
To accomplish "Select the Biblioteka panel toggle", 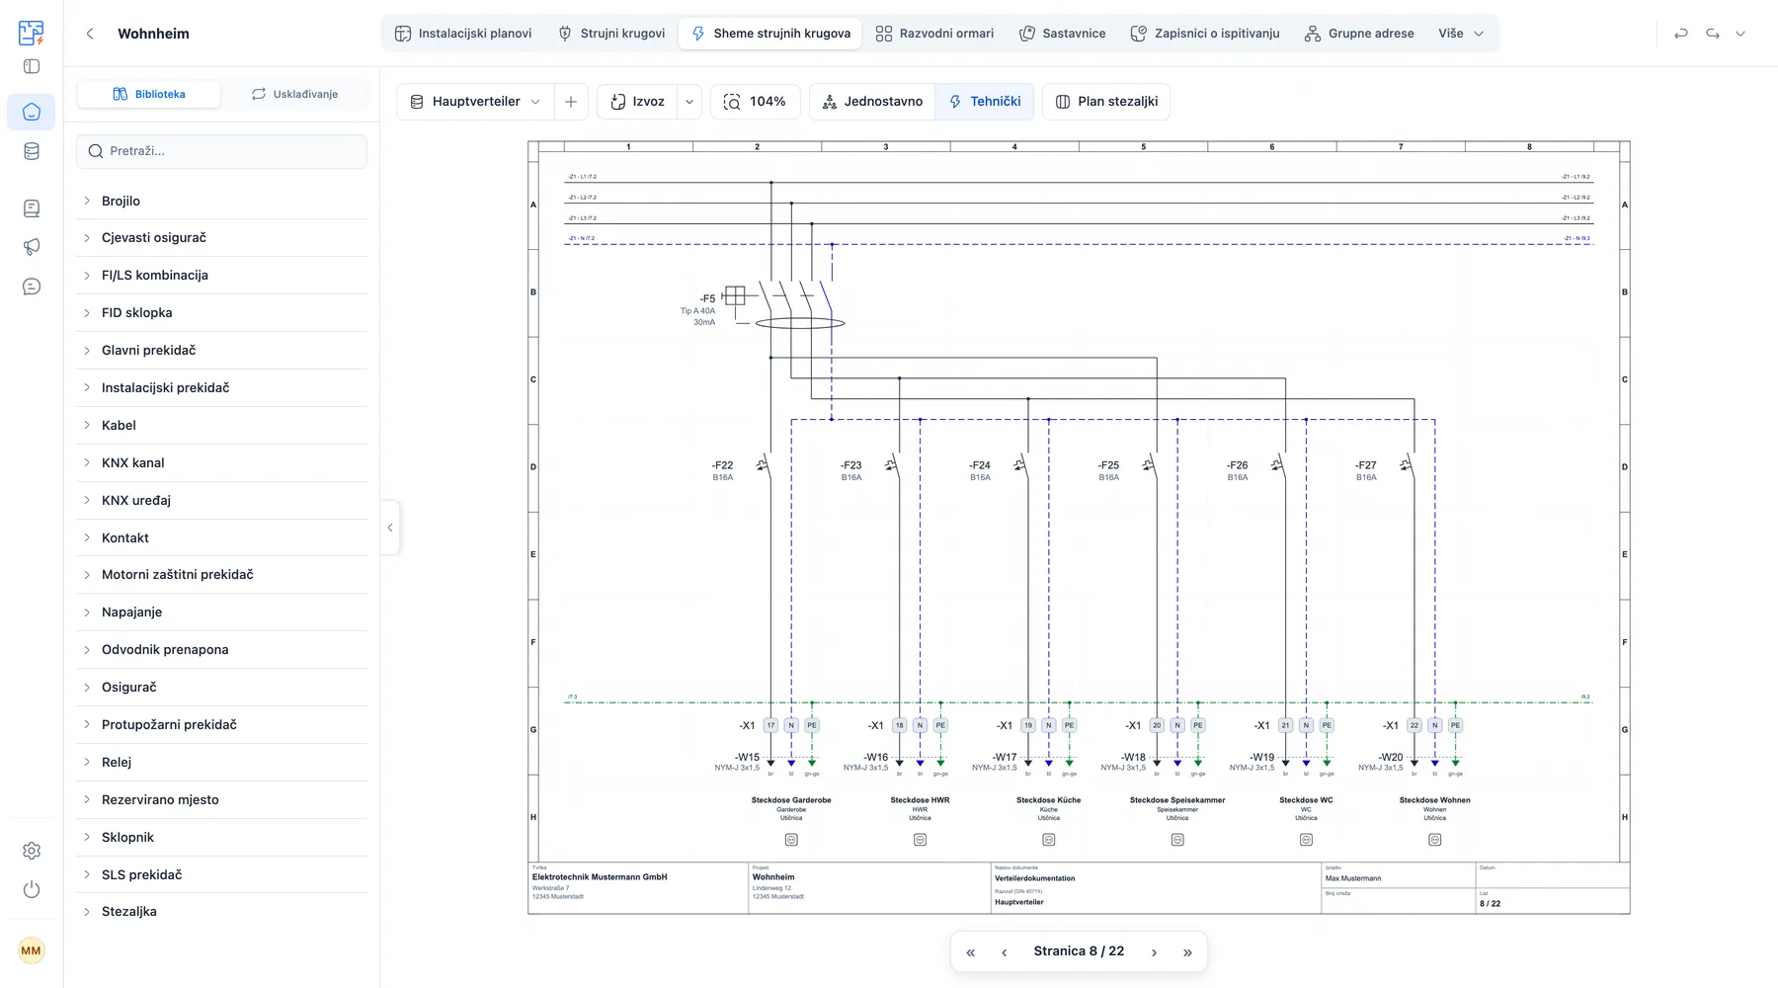I will (149, 94).
